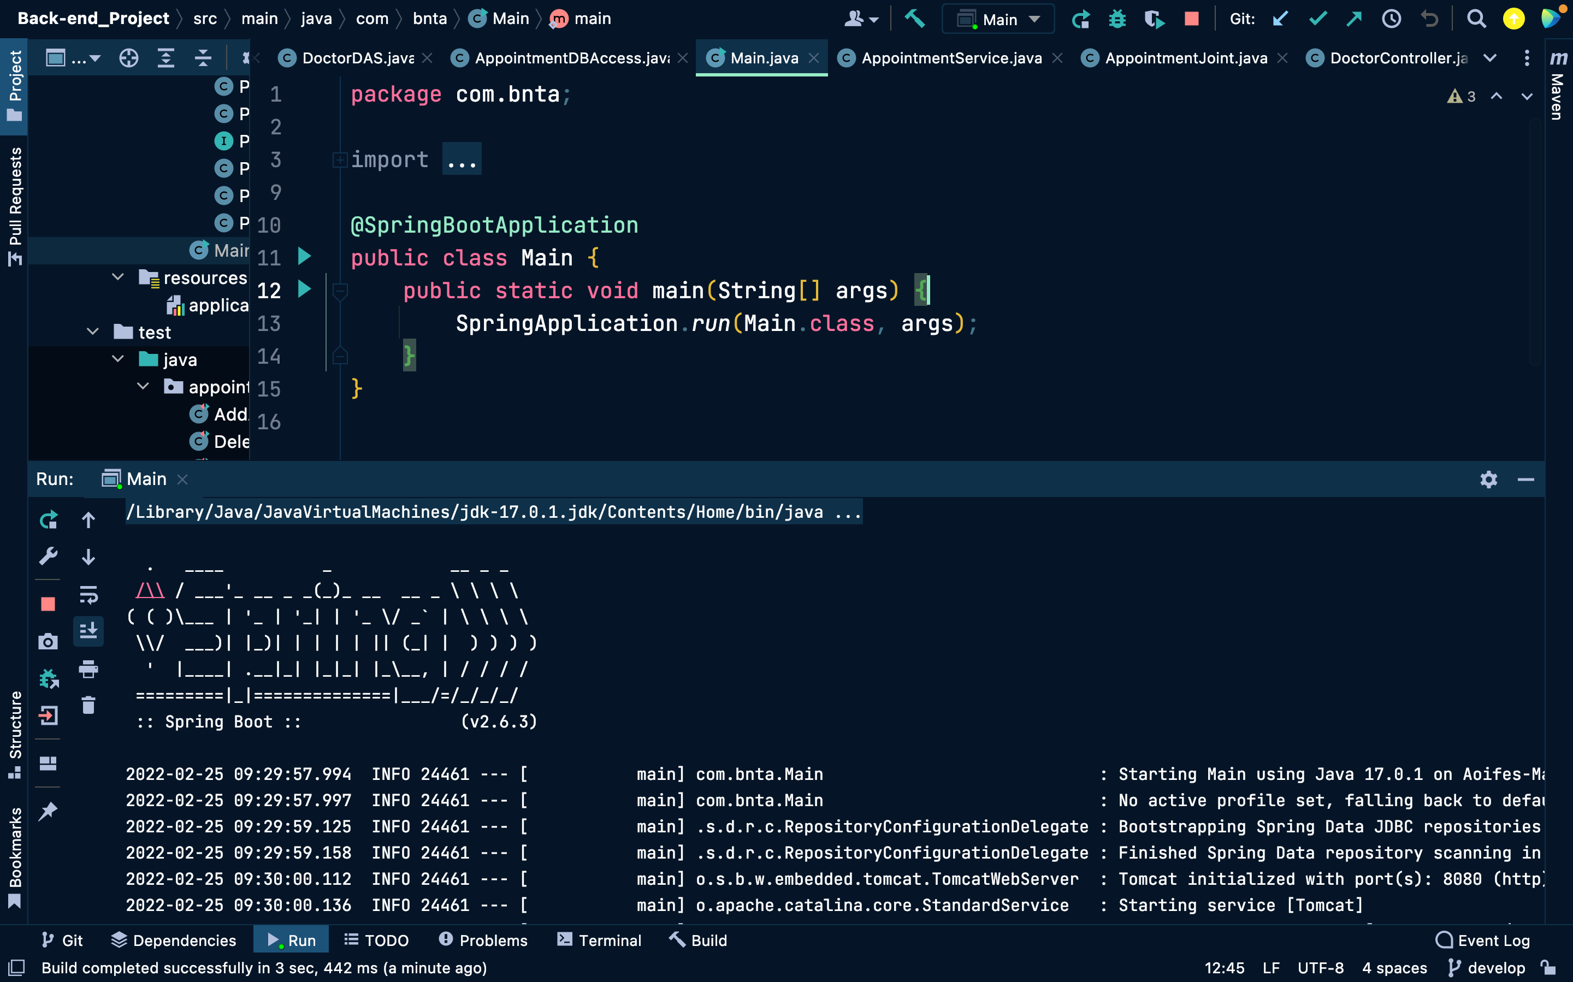Toggle soft-wrap in console
Image resolution: width=1573 pixels, height=982 pixels.
click(x=88, y=594)
